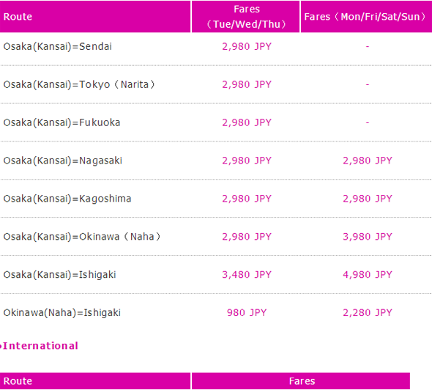The width and height of the screenshot is (432, 390).
Task: Select the Okinawa(Naha)=Ishigaki route
Action: pyautogui.click(x=62, y=313)
